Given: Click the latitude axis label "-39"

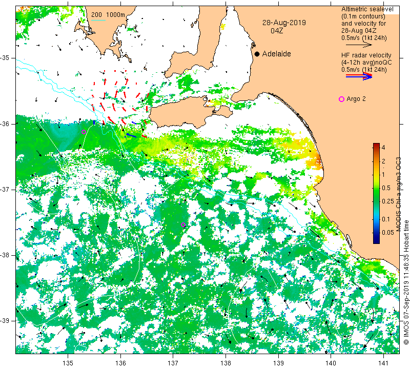Looking at the screenshot, I should pos(5,321).
